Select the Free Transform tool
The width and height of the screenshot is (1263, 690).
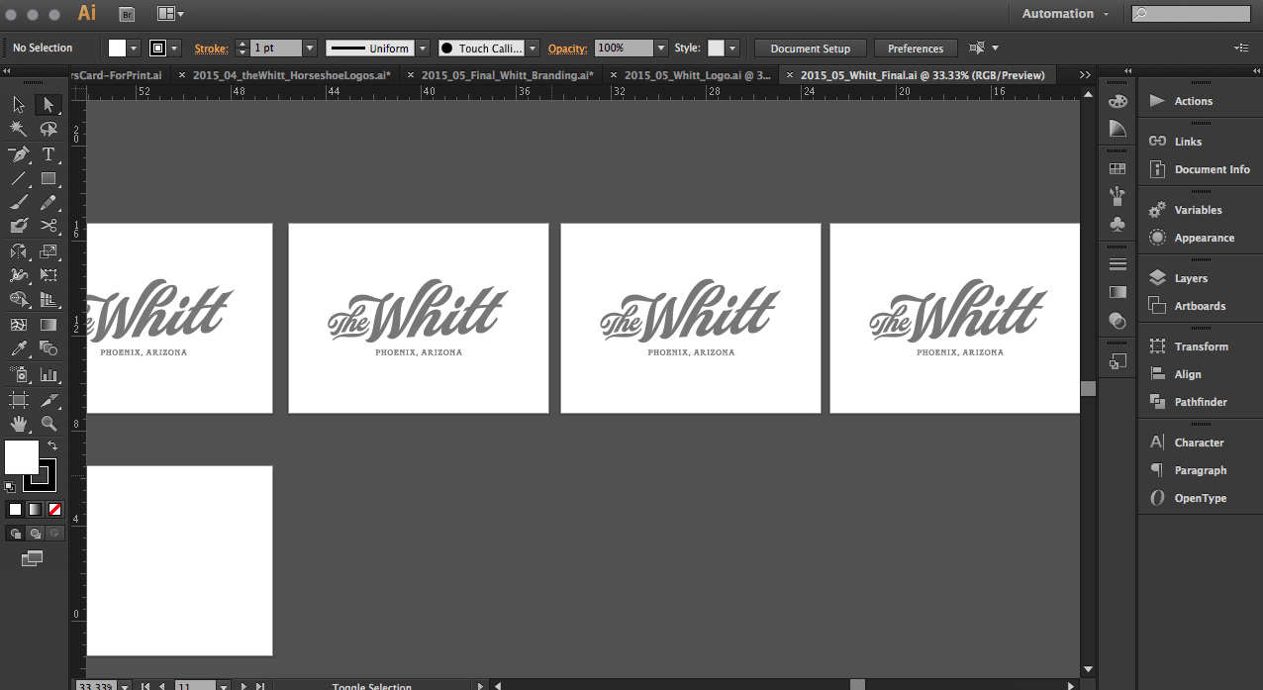(x=49, y=275)
